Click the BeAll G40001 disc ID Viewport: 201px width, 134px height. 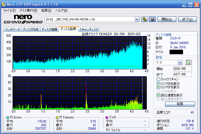coord(180,43)
